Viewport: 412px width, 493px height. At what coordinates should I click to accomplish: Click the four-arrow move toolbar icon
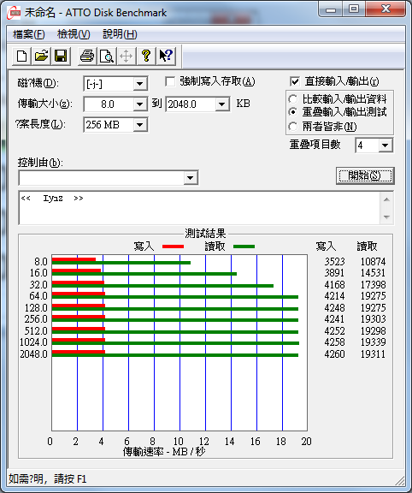click(126, 56)
